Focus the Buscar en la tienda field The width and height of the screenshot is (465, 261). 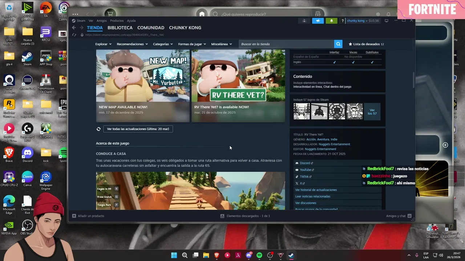click(286, 44)
